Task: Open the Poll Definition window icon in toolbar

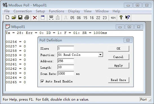Action: (x=43, y=18)
